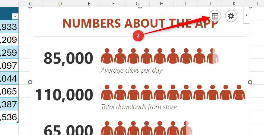Select the cell ending in ,209
This screenshot has width=264, height=135.
[9, 39]
